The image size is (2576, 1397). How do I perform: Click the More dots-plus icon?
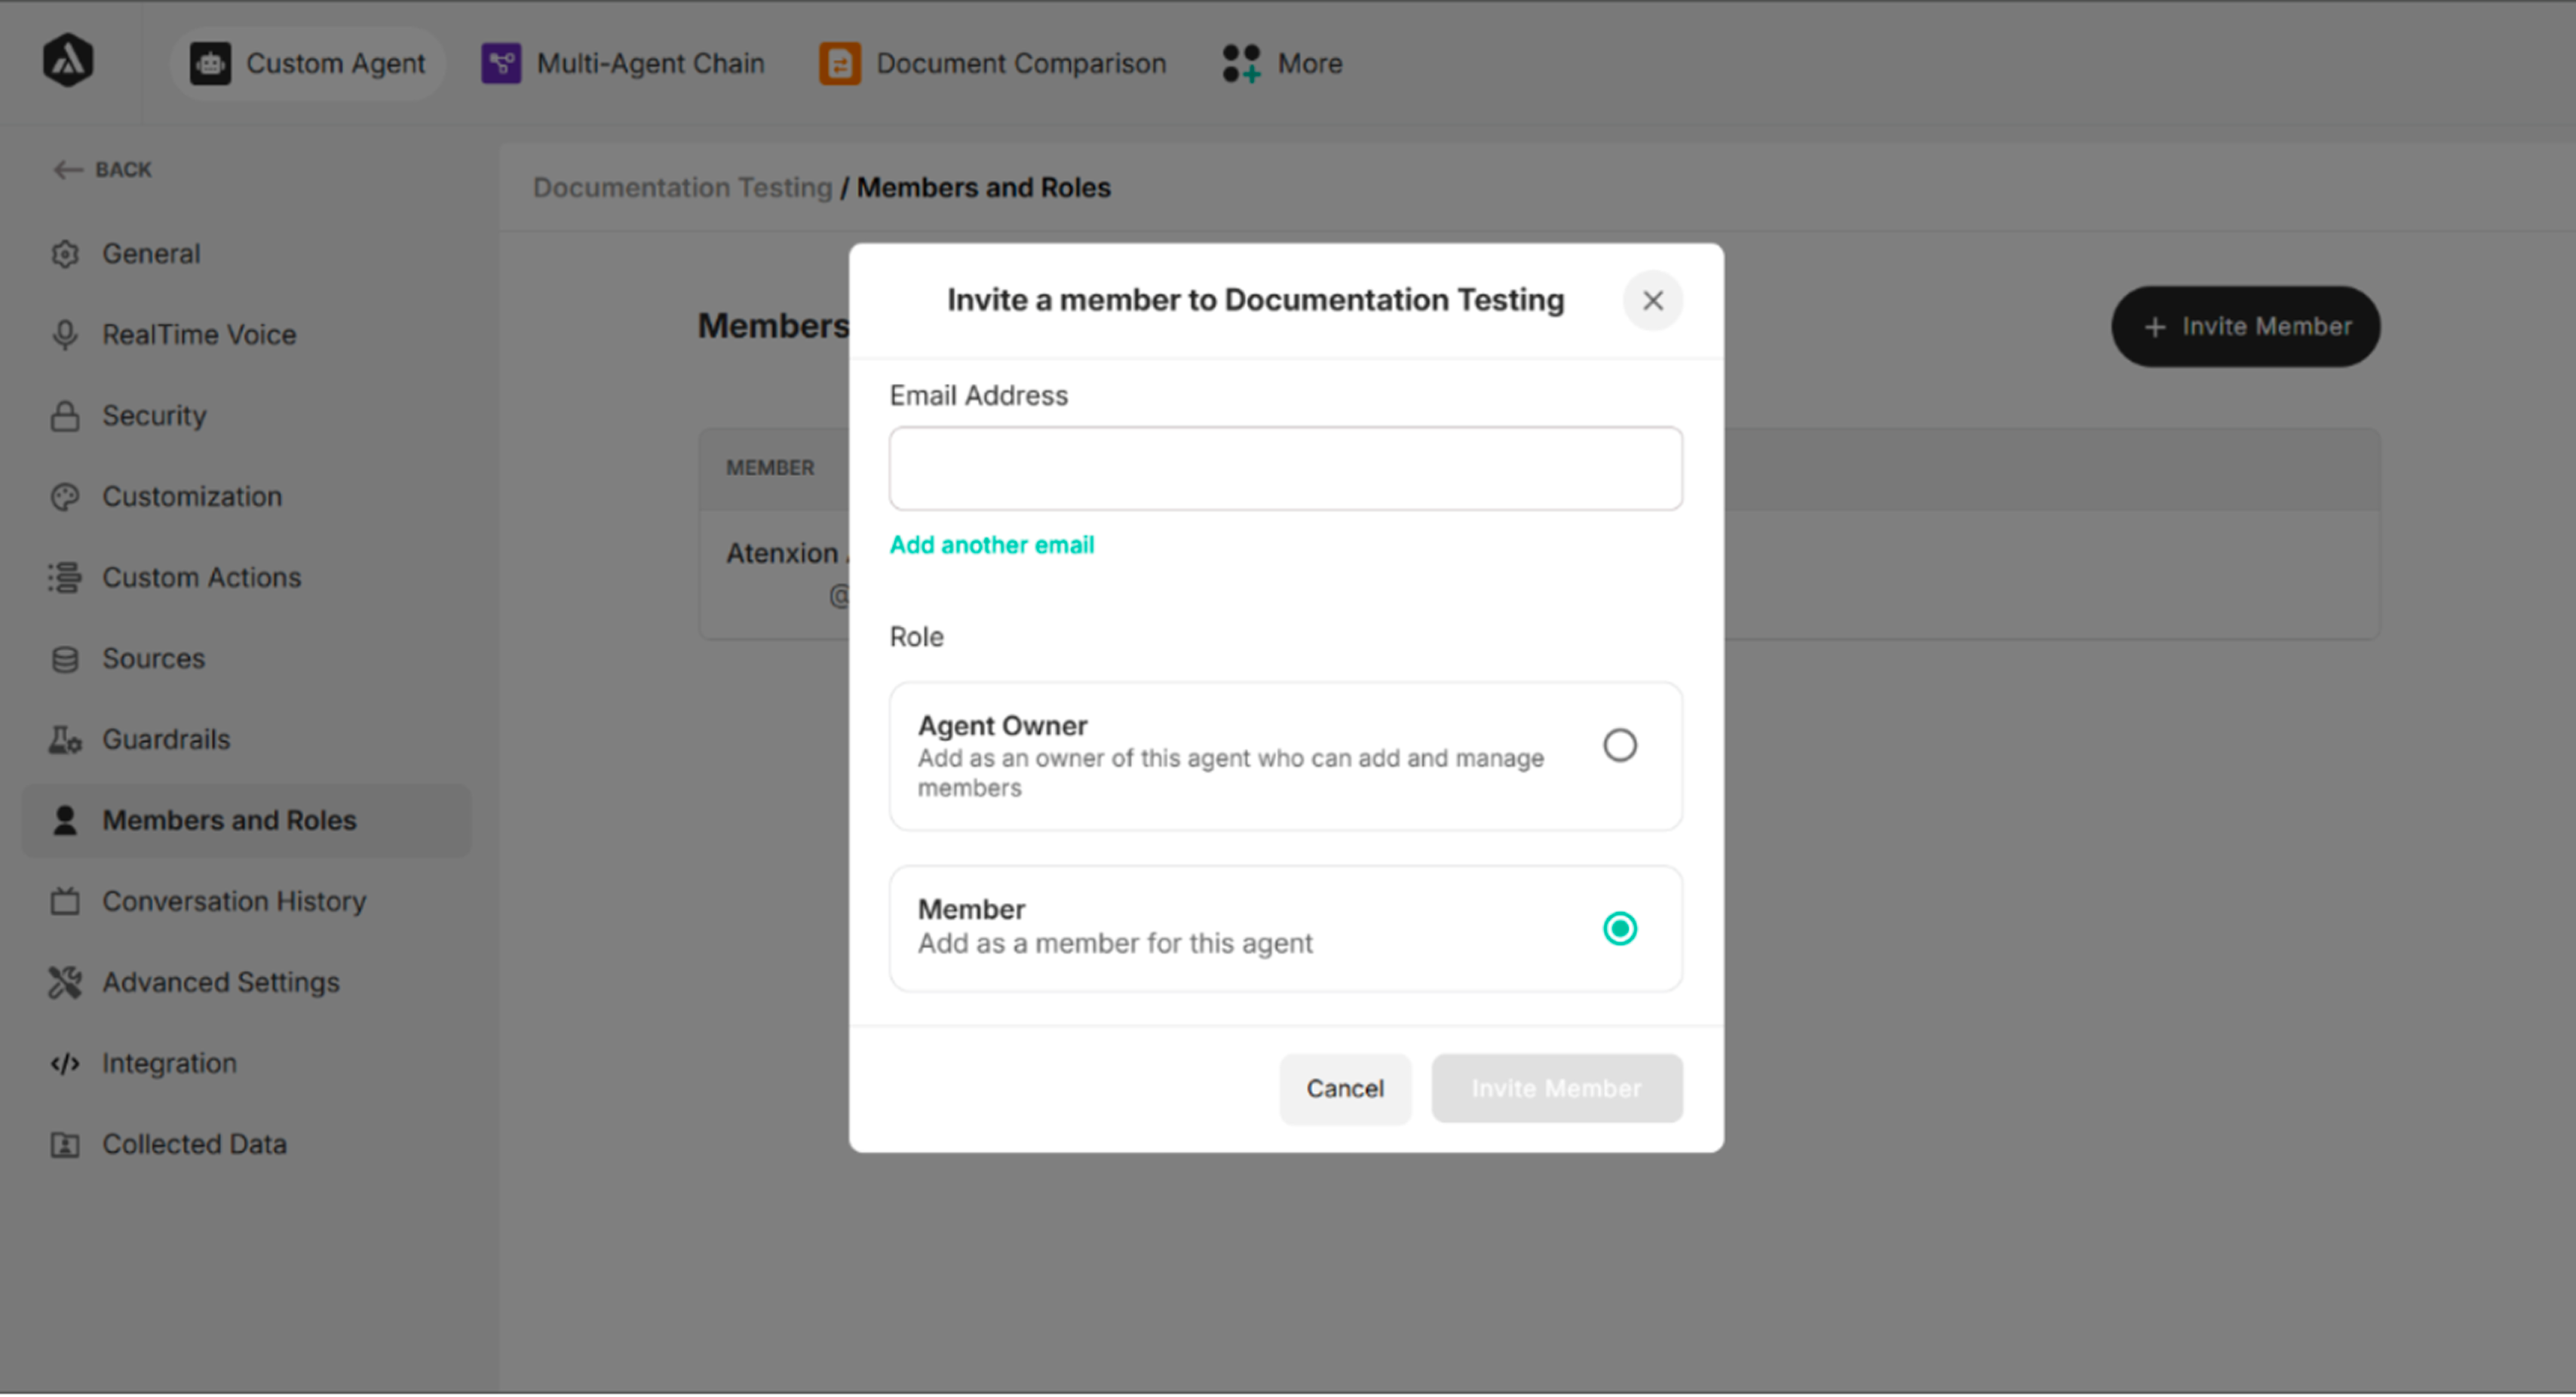(1241, 63)
